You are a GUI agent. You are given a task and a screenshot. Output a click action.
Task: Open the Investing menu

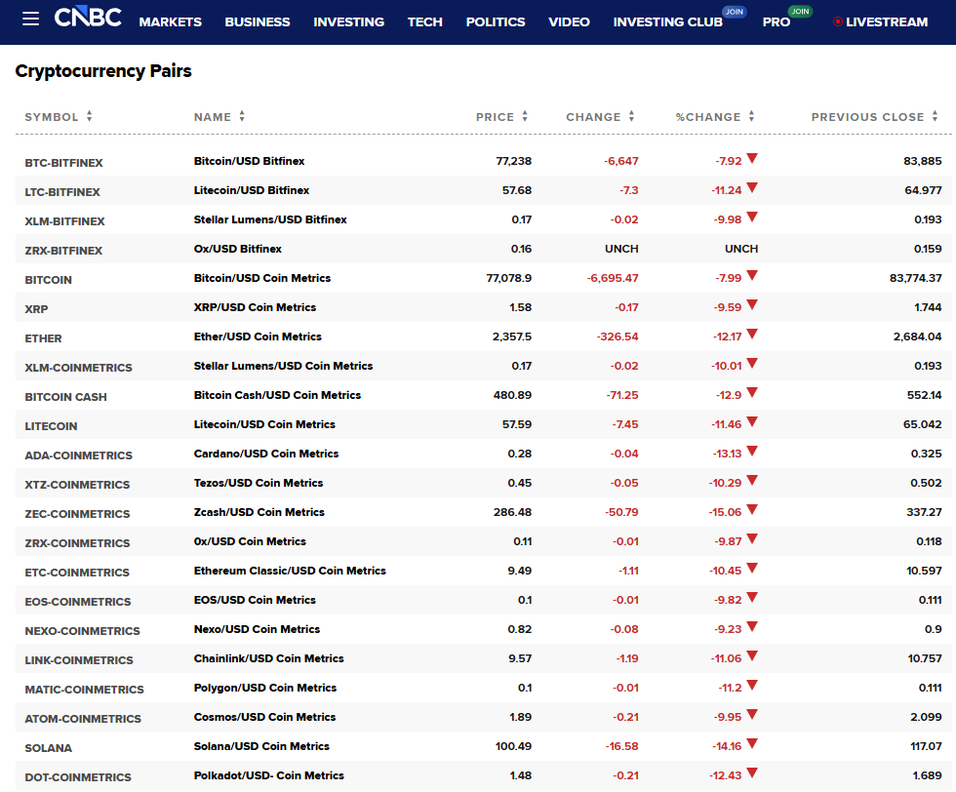pyautogui.click(x=348, y=22)
